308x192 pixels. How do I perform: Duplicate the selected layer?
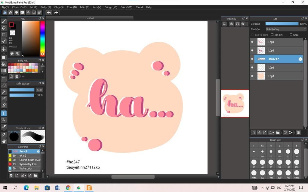[285, 133]
